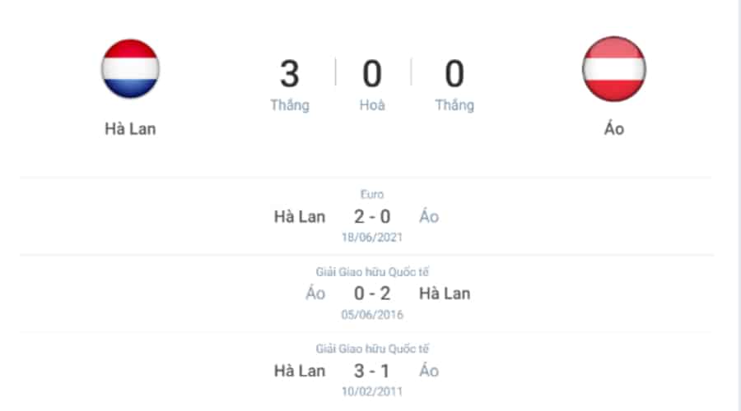Screen dimensions: 741x411
Task: Open the 3 - 1 friendly match score
Action: [x=372, y=371]
